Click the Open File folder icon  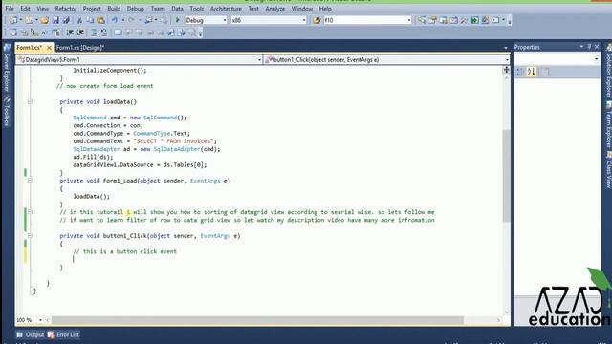45,20
